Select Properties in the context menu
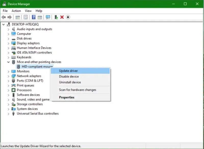 point(67,97)
